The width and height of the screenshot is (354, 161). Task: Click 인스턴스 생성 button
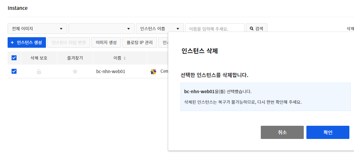[x=27, y=42]
